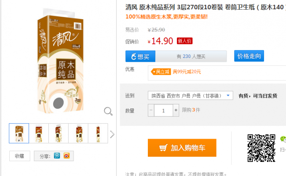This screenshot has height=176, width=286.
Task: Increase quantity with the plus button
Action: coord(176,110)
